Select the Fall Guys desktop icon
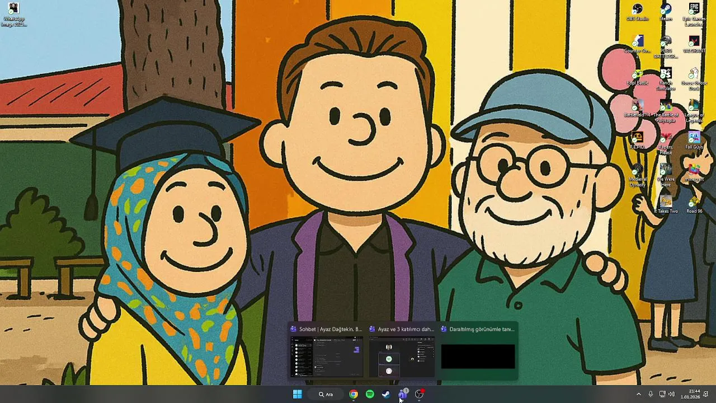Screen dimensions: 716x403 click(694, 141)
